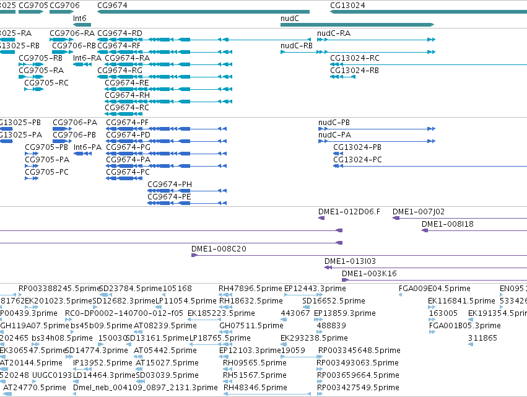Select transcript CG9674-RC
The width and height of the screenshot is (527, 397).
127,108
